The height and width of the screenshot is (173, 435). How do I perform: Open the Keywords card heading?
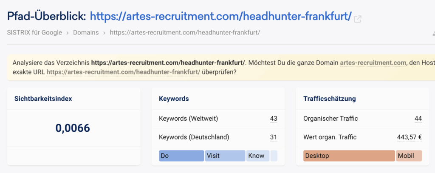coord(174,99)
